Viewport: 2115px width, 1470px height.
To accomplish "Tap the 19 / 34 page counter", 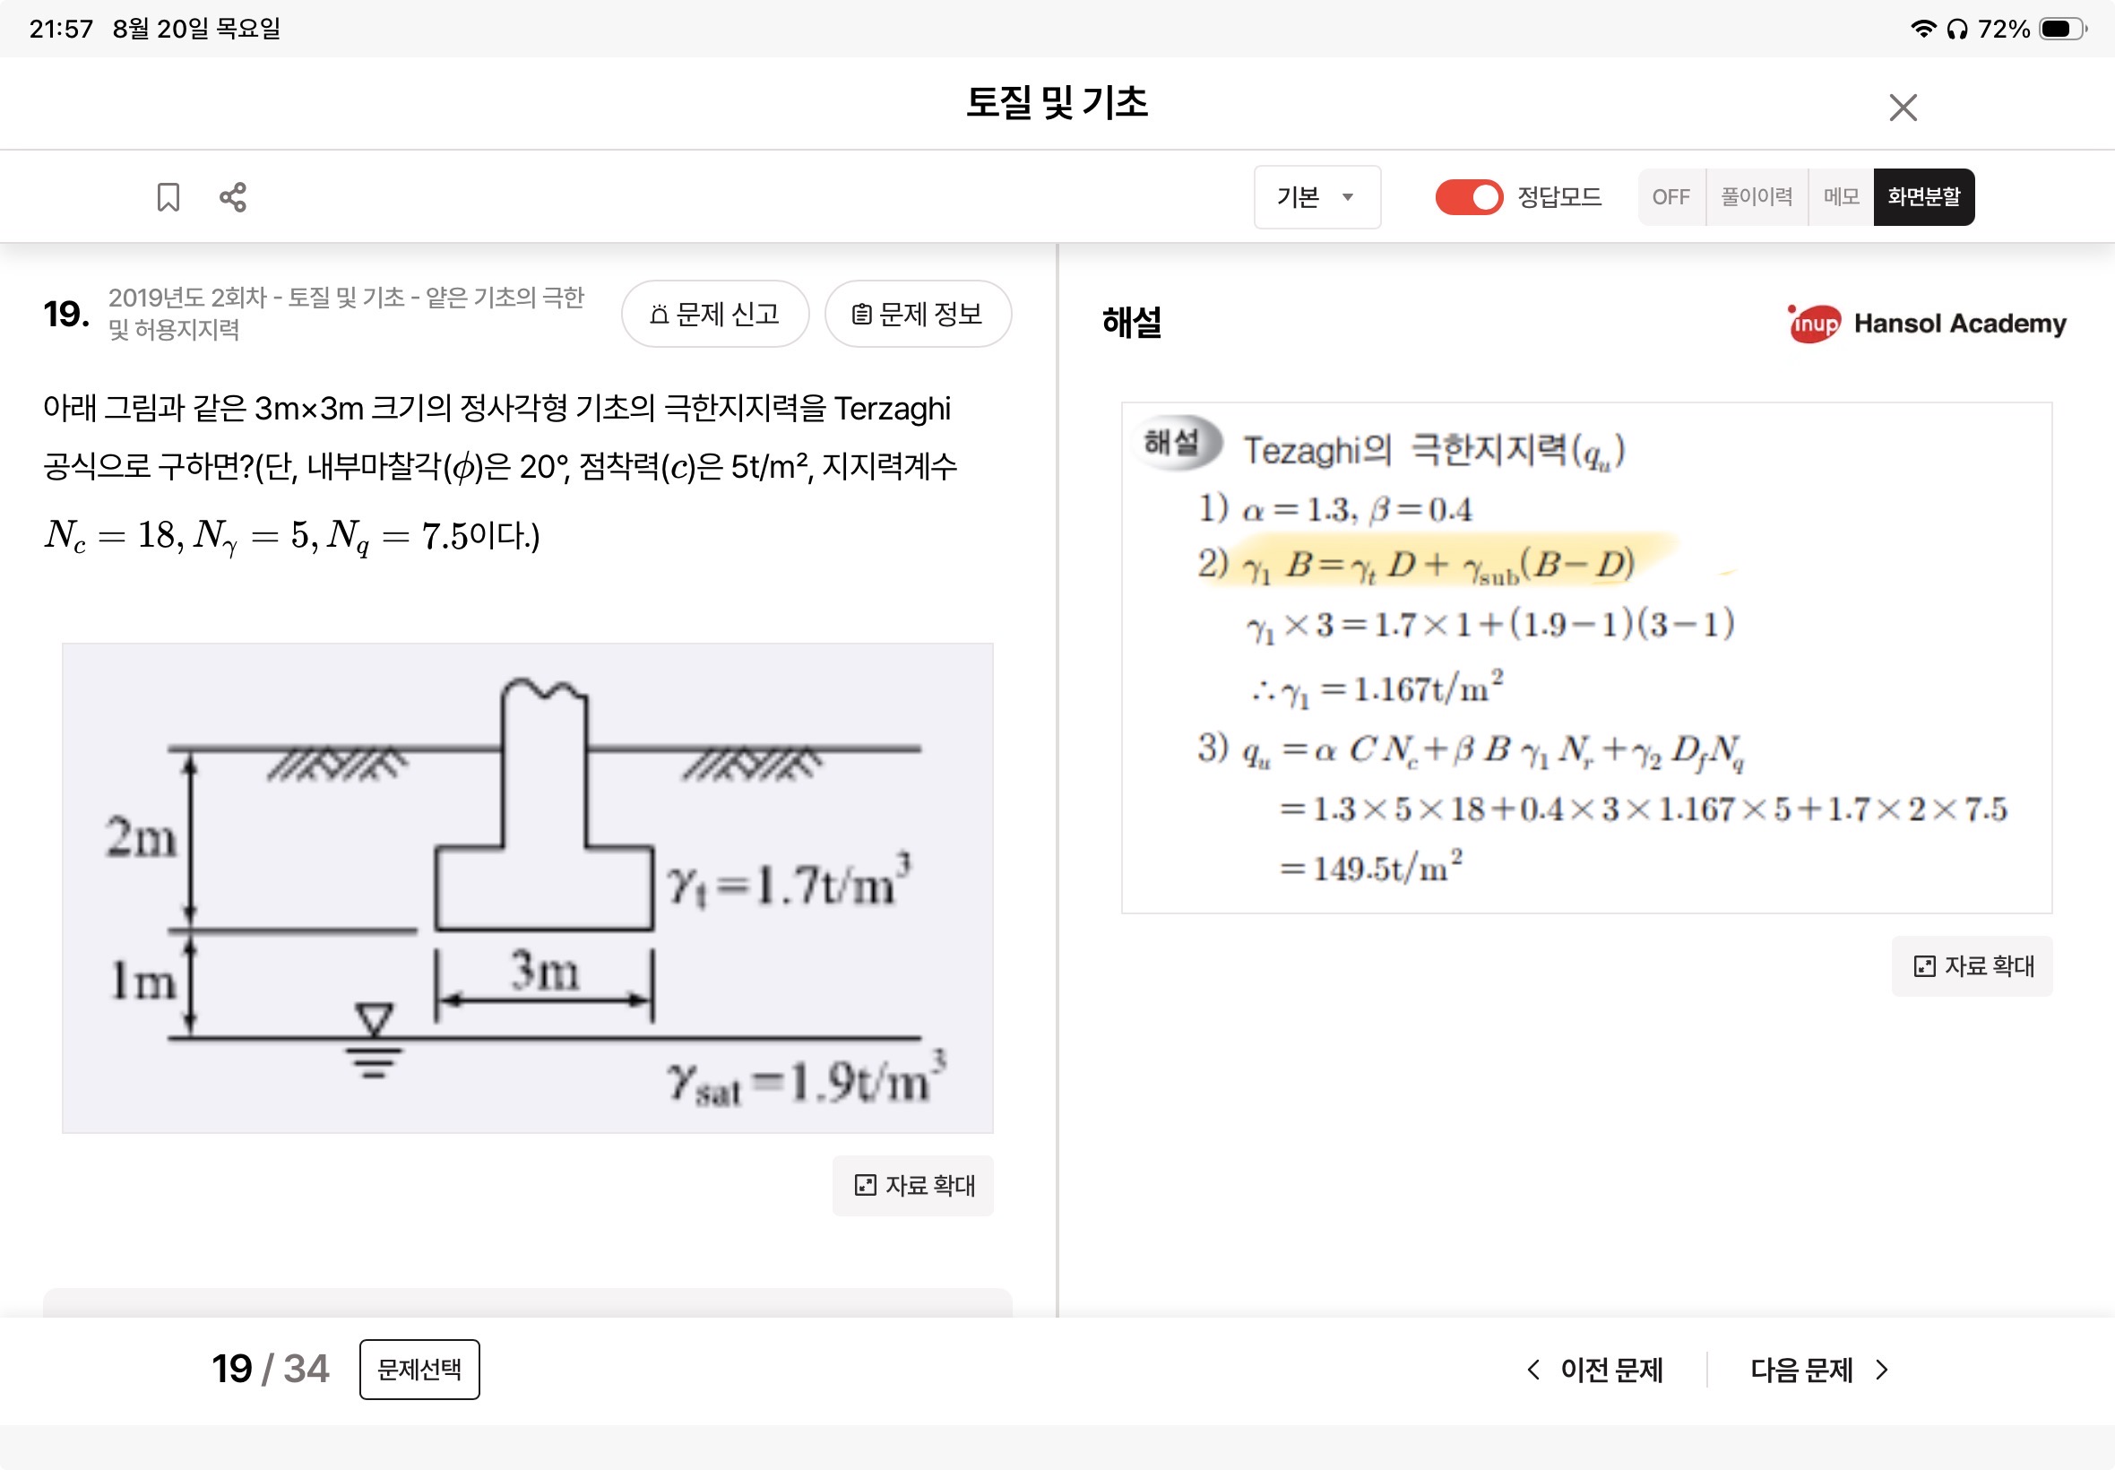I will pos(270,1369).
